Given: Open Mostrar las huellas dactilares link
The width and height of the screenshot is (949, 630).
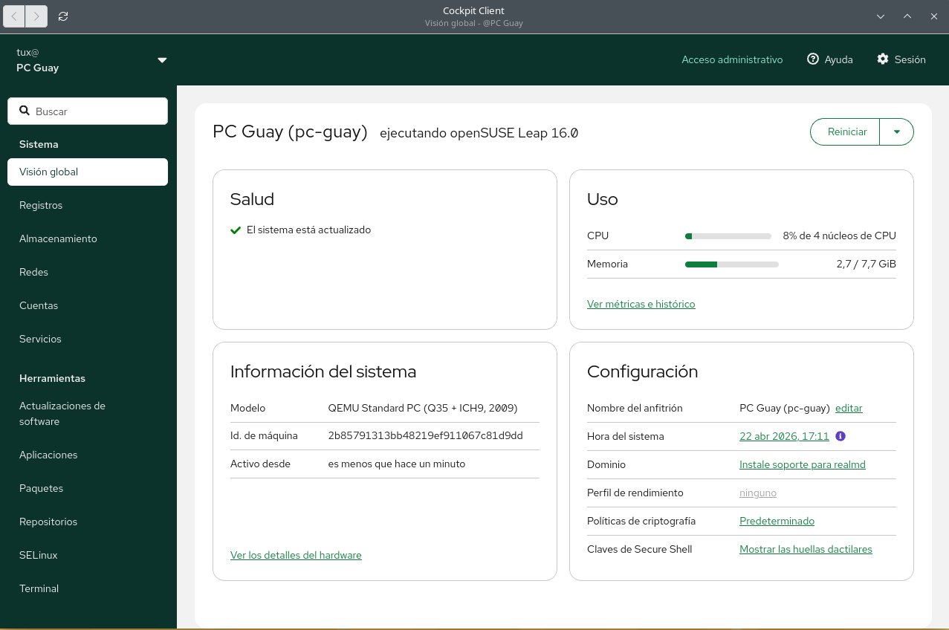Looking at the screenshot, I should pyautogui.click(x=806, y=549).
